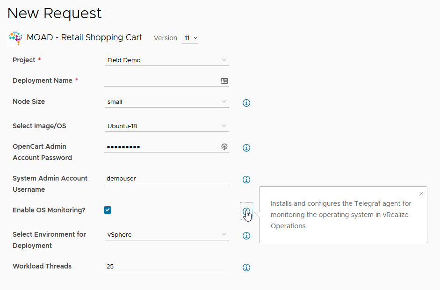The height and width of the screenshot is (290, 440).
Task: Click the info icon beside Node Size
Action: pos(246,103)
